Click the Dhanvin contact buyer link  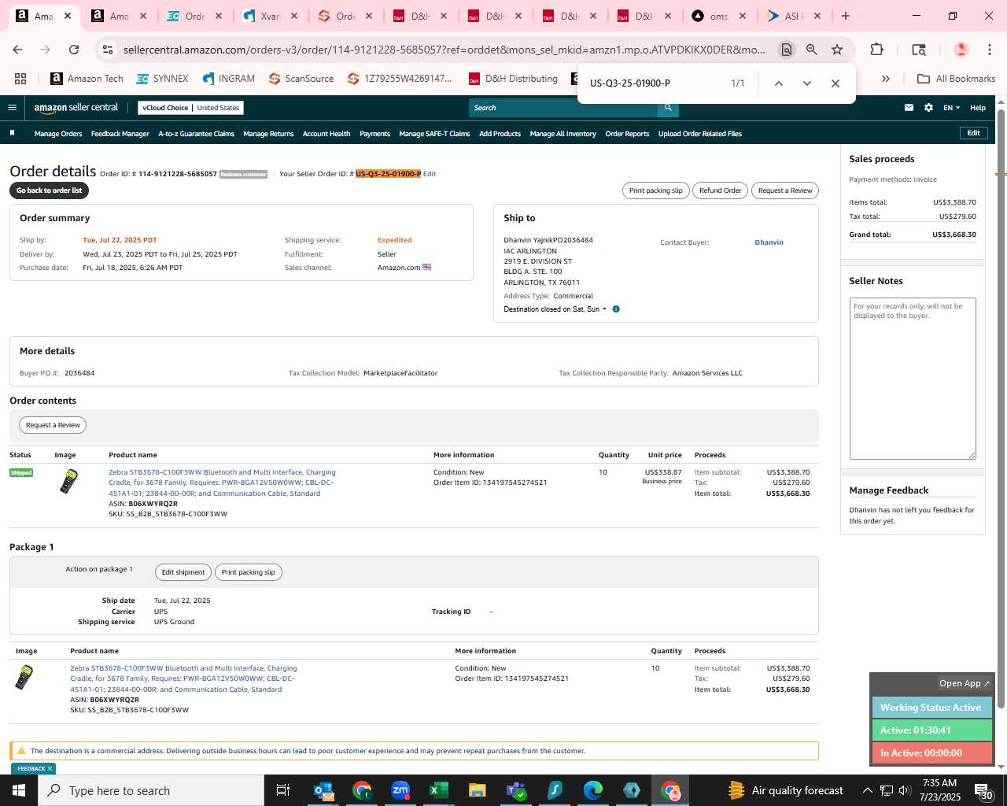pos(769,242)
